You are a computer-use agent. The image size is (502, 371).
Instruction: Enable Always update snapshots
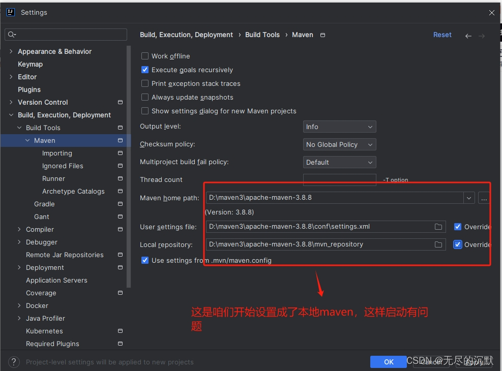(145, 97)
